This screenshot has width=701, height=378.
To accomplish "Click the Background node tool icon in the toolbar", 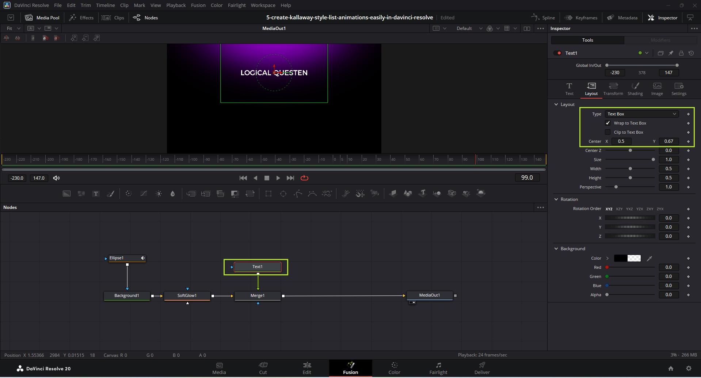I will [66, 194].
